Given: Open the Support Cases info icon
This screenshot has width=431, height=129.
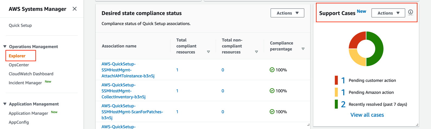Looking at the screenshot, I should [x=410, y=12].
